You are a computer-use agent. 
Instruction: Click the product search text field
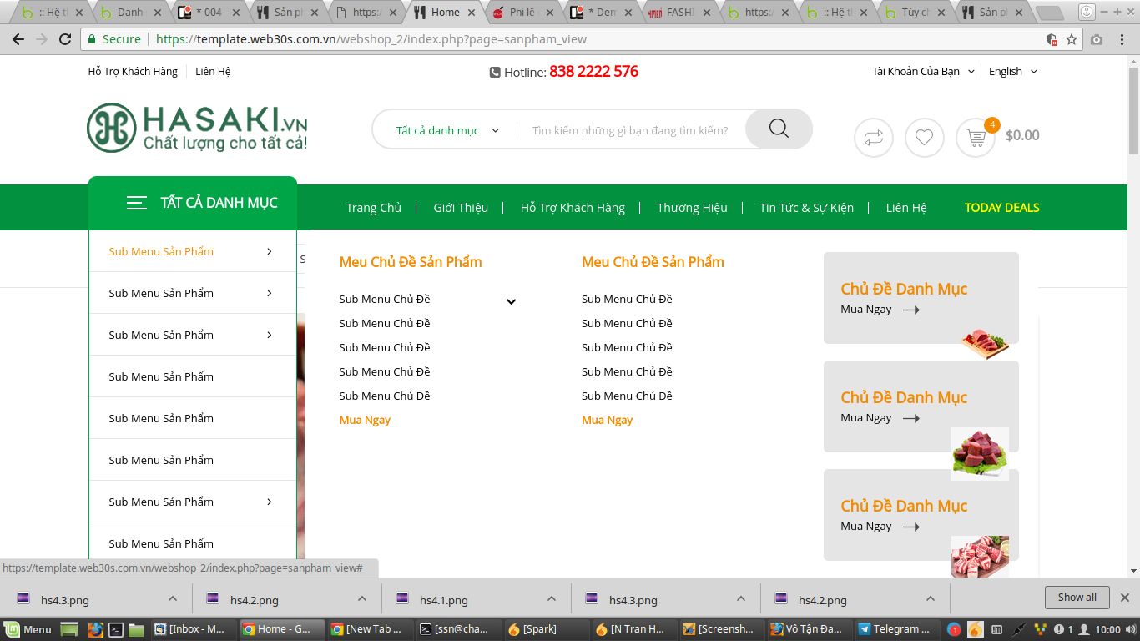pos(630,130)
